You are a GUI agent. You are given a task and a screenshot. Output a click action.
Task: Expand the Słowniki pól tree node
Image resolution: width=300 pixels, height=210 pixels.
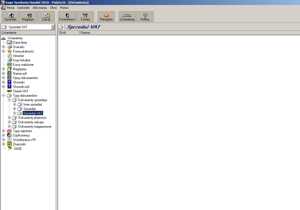pyautogui.click(x=3, y=86)
